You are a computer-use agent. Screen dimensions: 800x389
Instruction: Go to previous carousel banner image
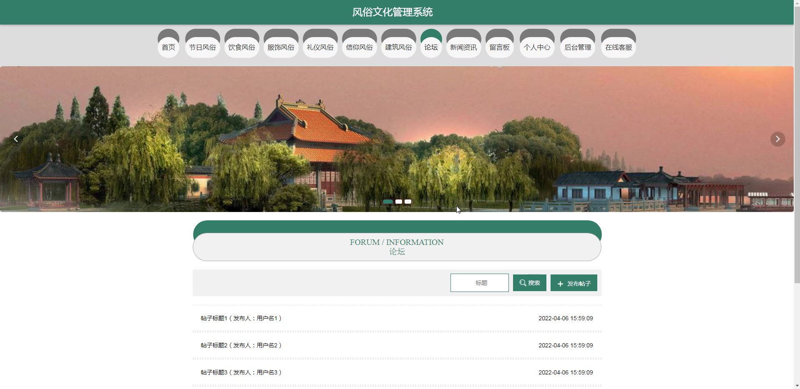pyautogui.click(x=16, y=139)
